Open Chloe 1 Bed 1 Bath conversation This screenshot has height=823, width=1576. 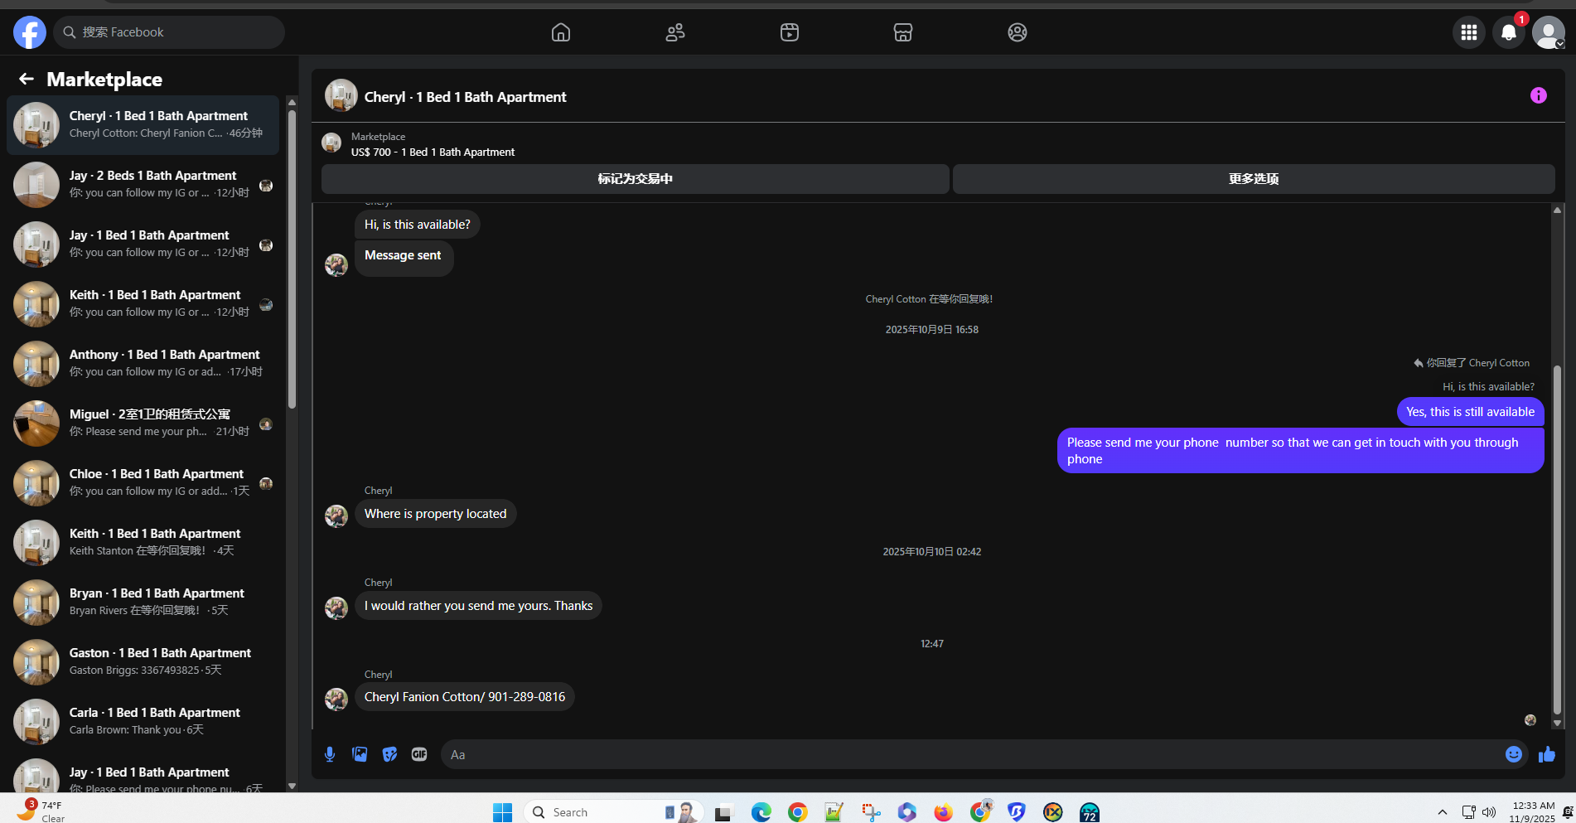click(x=143, y=482)
